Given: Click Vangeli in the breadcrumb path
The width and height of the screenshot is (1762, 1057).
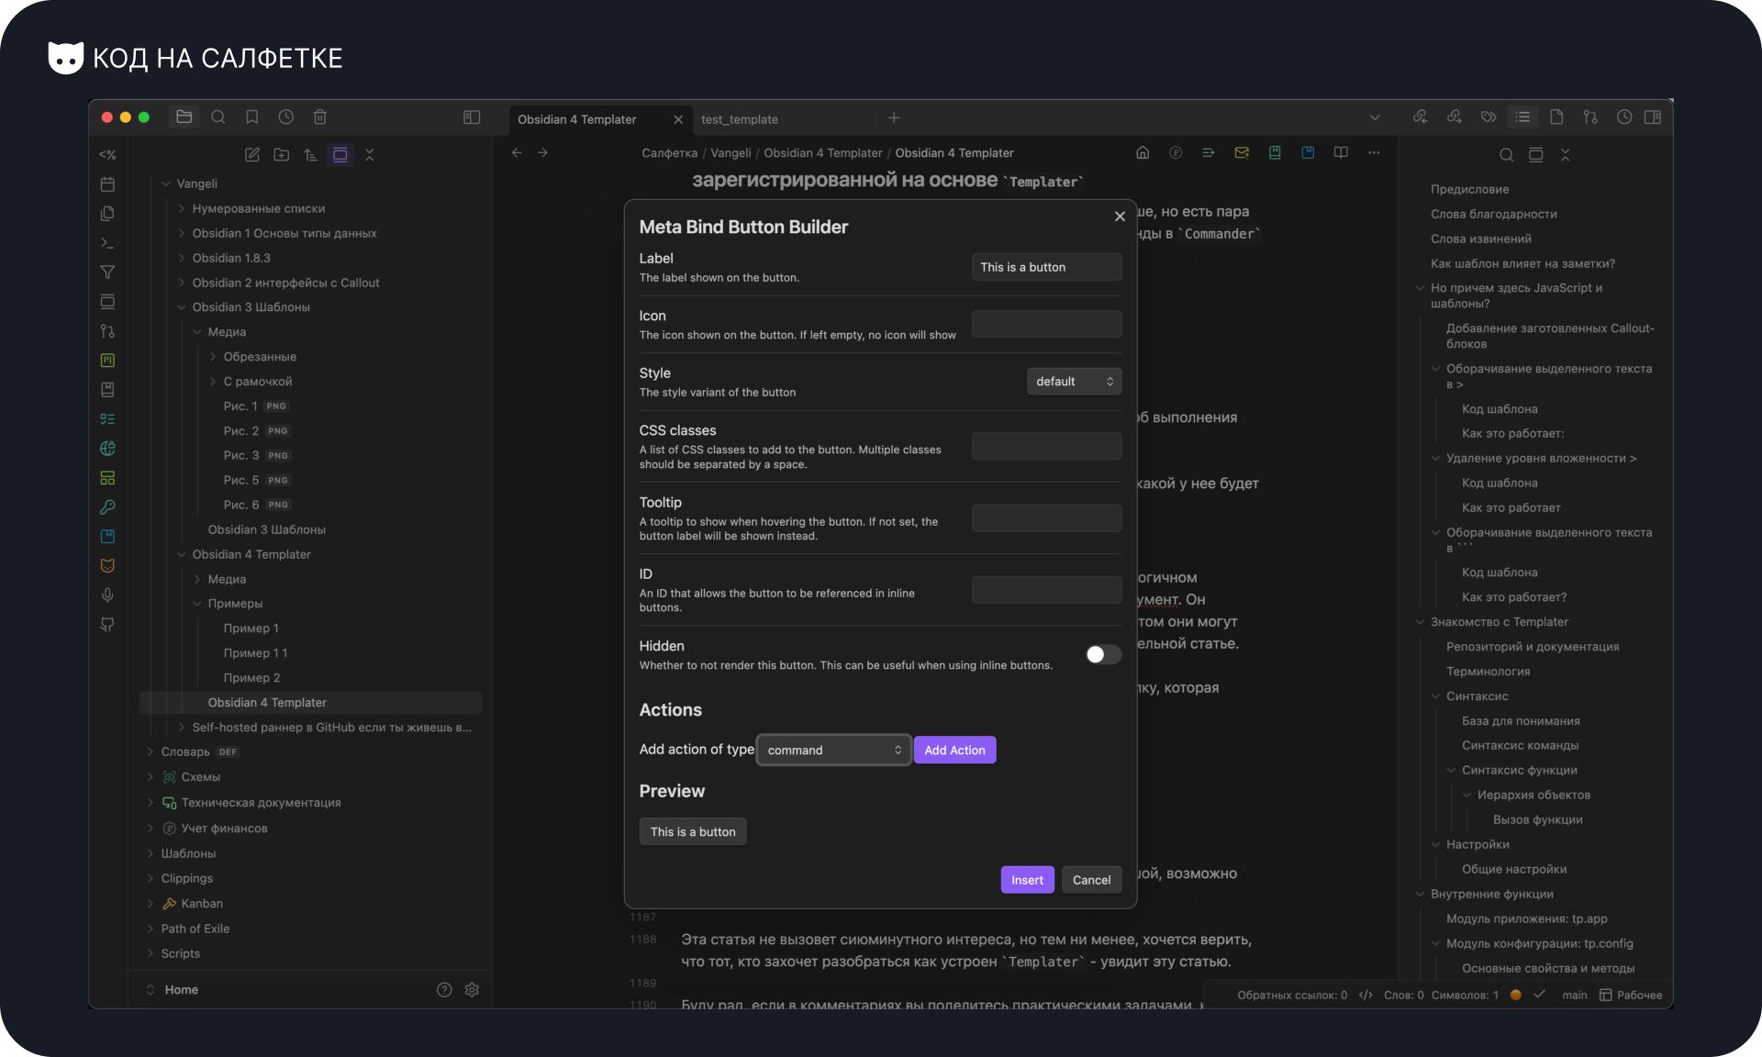Looking at the screenshot, I should click(x=730, y=153).
